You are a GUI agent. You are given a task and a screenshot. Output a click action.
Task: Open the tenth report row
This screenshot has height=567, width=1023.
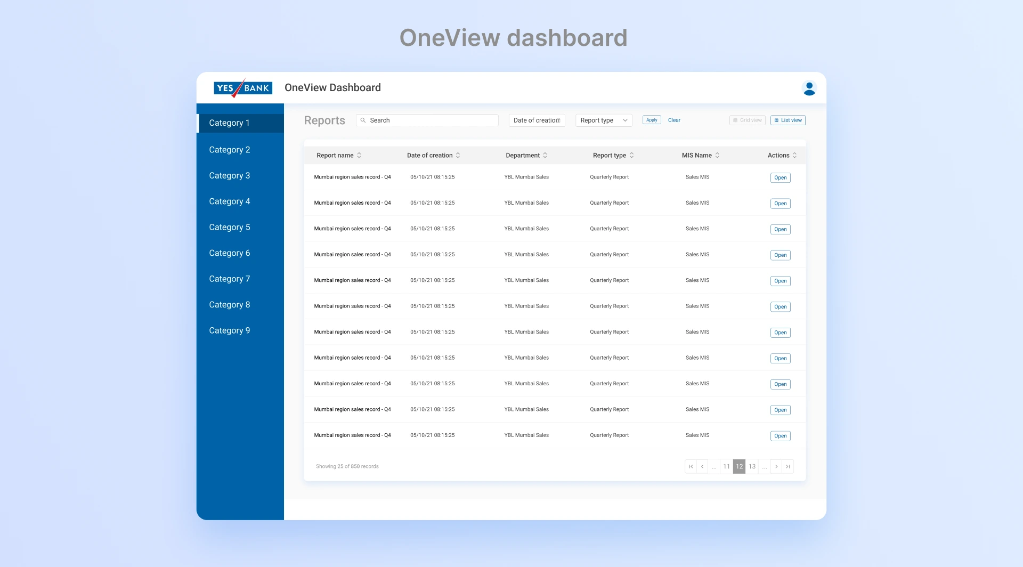click(781, 410)
